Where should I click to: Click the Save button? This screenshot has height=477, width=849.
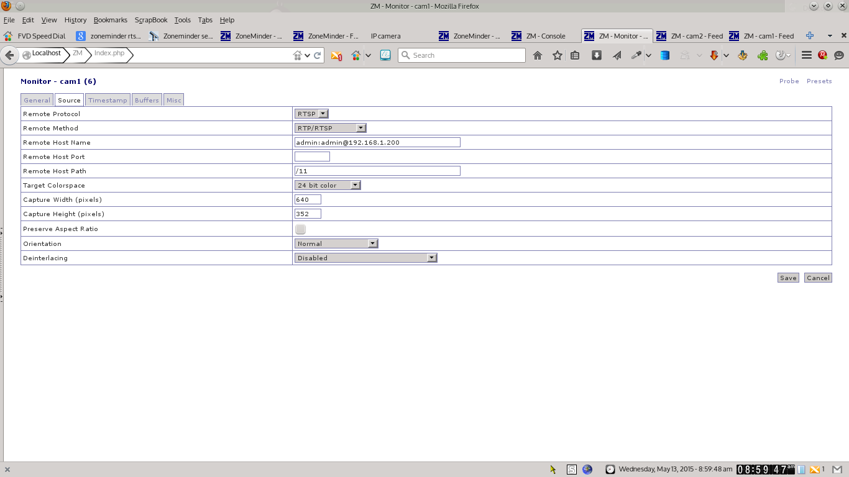tap(788, 278)
